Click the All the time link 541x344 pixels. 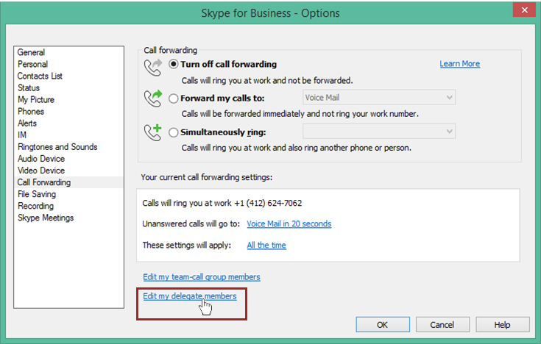pos(266,245)
